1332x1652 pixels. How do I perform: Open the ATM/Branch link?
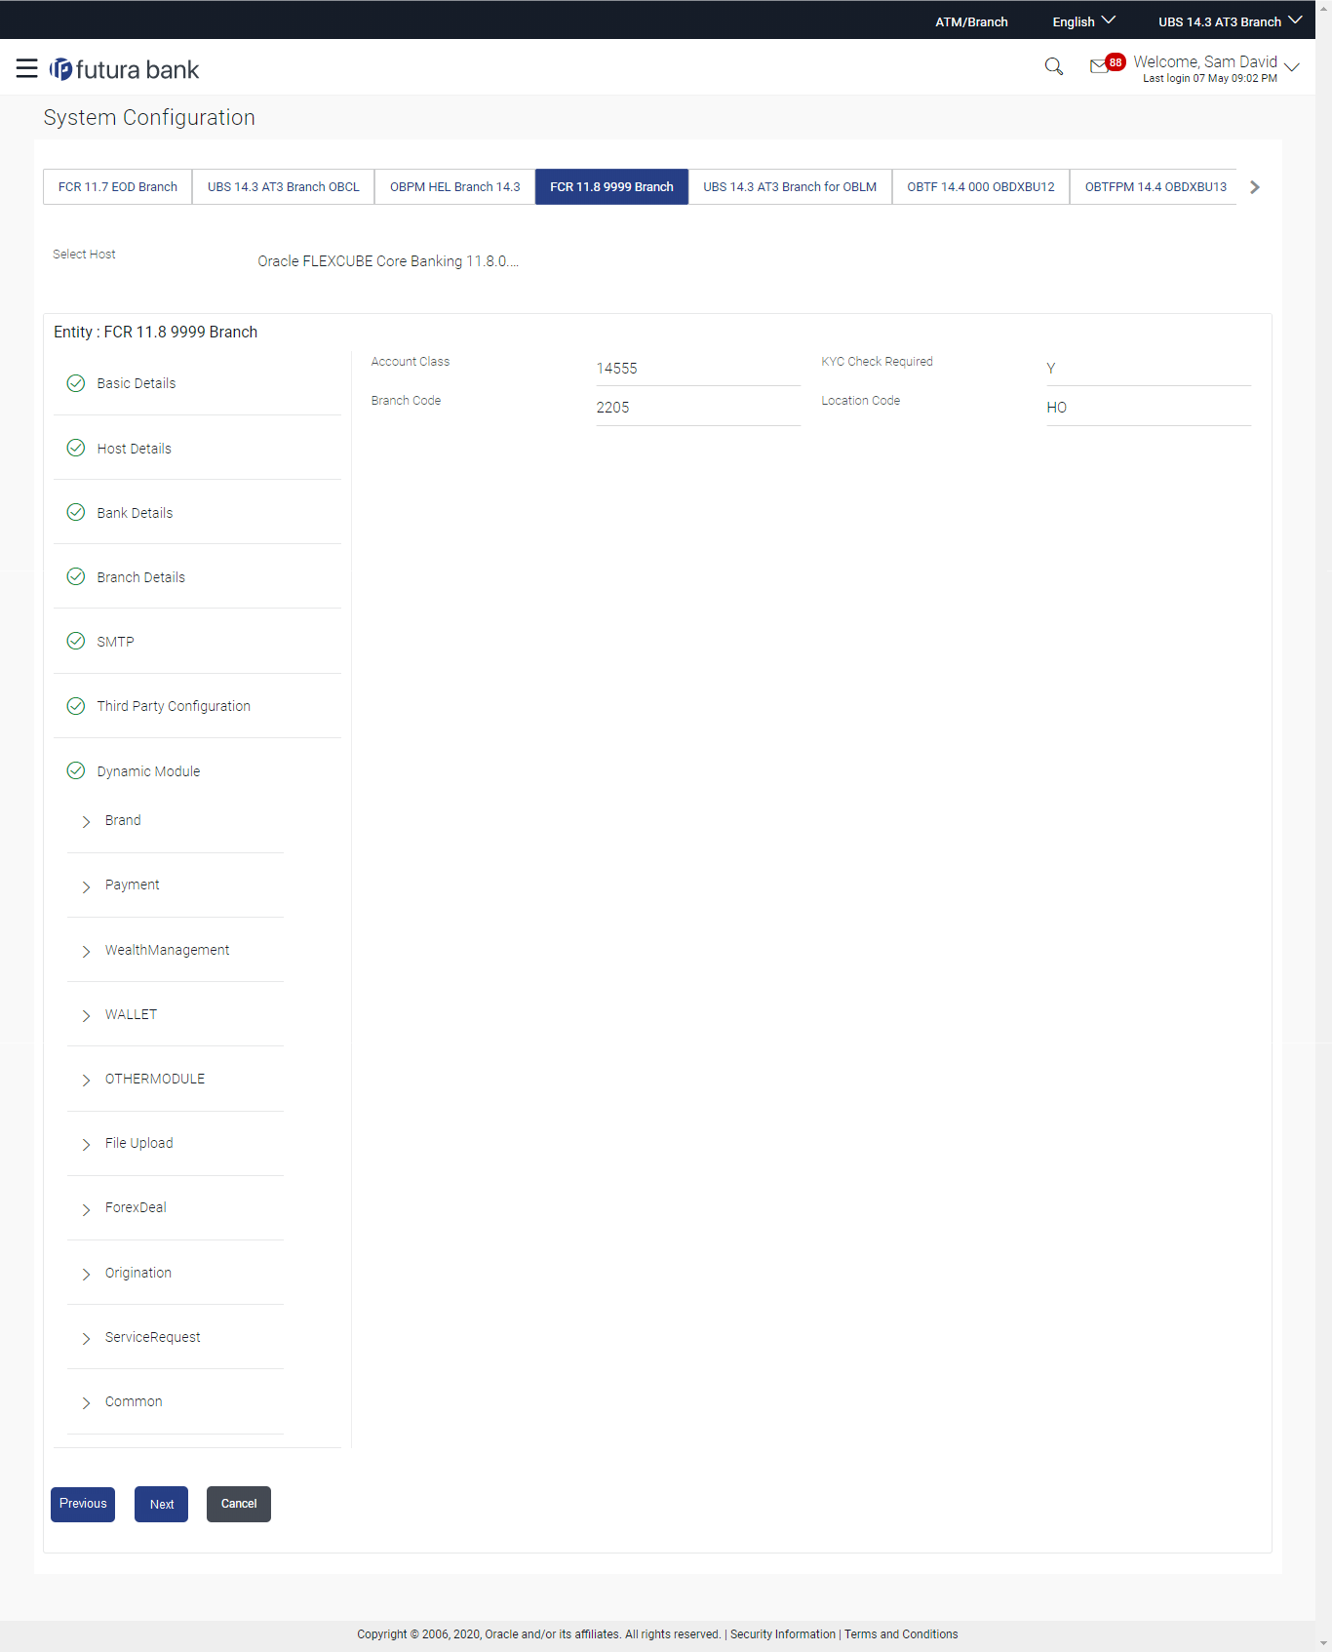click(971, 21)
